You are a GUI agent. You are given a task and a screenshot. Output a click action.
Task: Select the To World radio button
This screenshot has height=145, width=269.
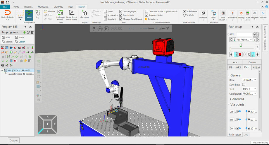[x=184, y=15]
